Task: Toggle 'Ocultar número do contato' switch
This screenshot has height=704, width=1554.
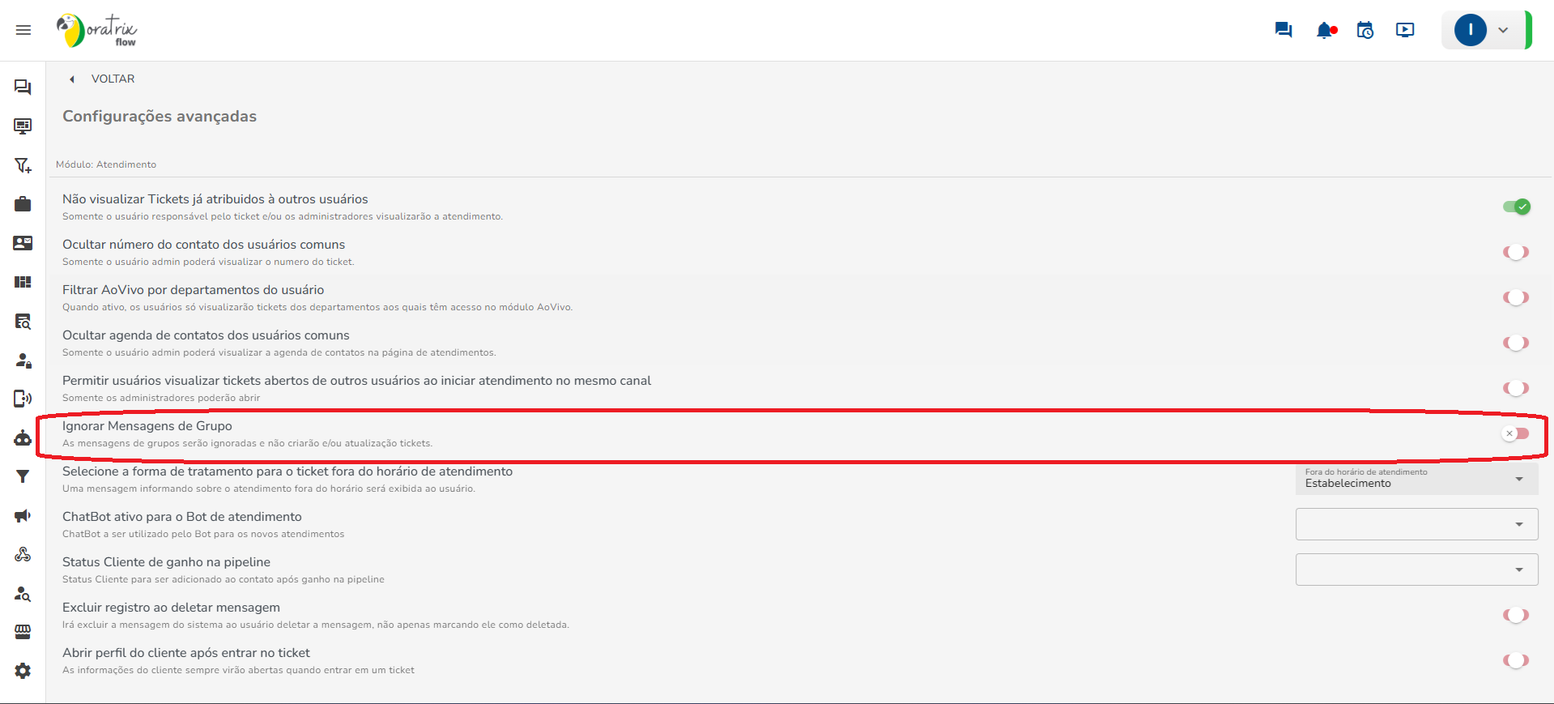Action: click(x=1515, y=252)
